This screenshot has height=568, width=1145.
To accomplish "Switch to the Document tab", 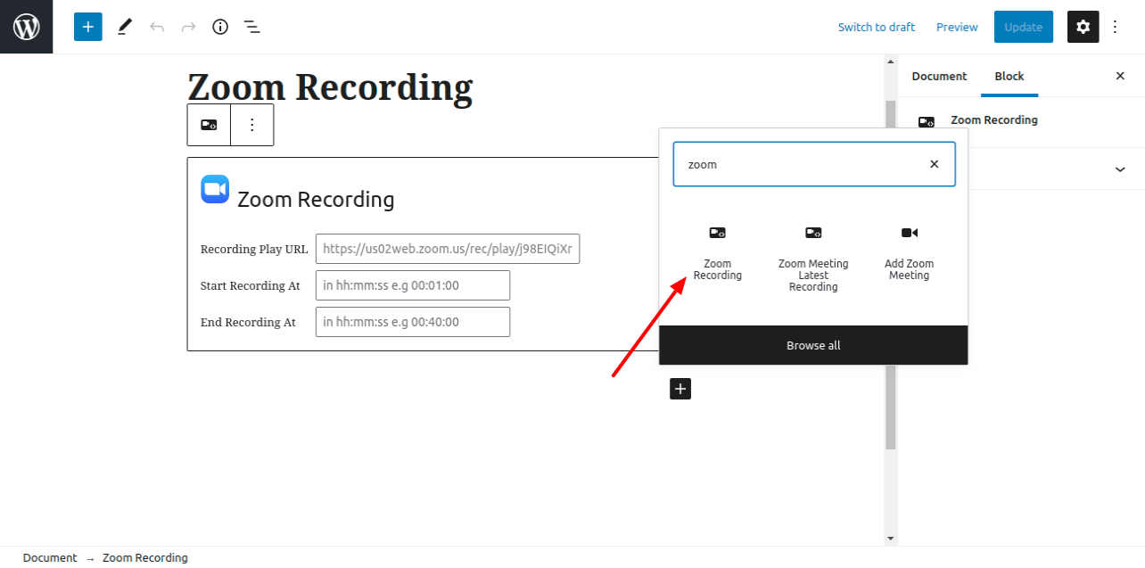I will click(x=939, y=76).
